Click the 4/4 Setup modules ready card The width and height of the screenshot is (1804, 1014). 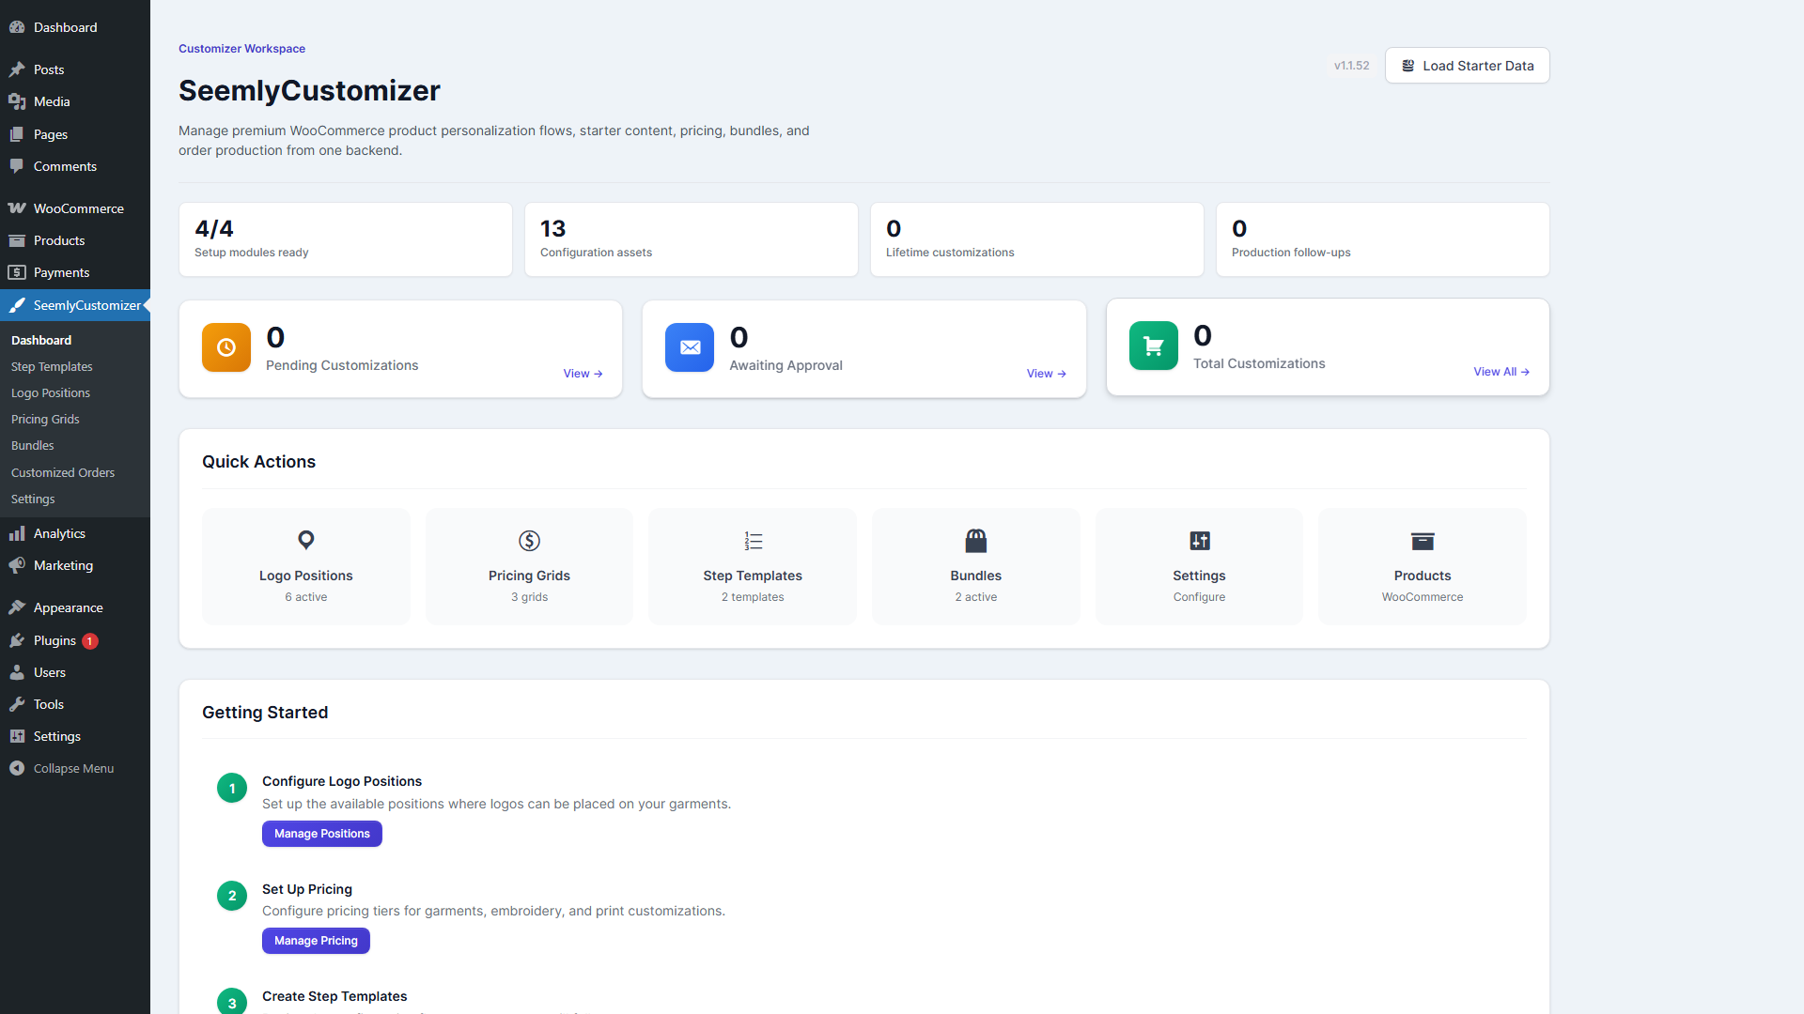click(346, 239)
